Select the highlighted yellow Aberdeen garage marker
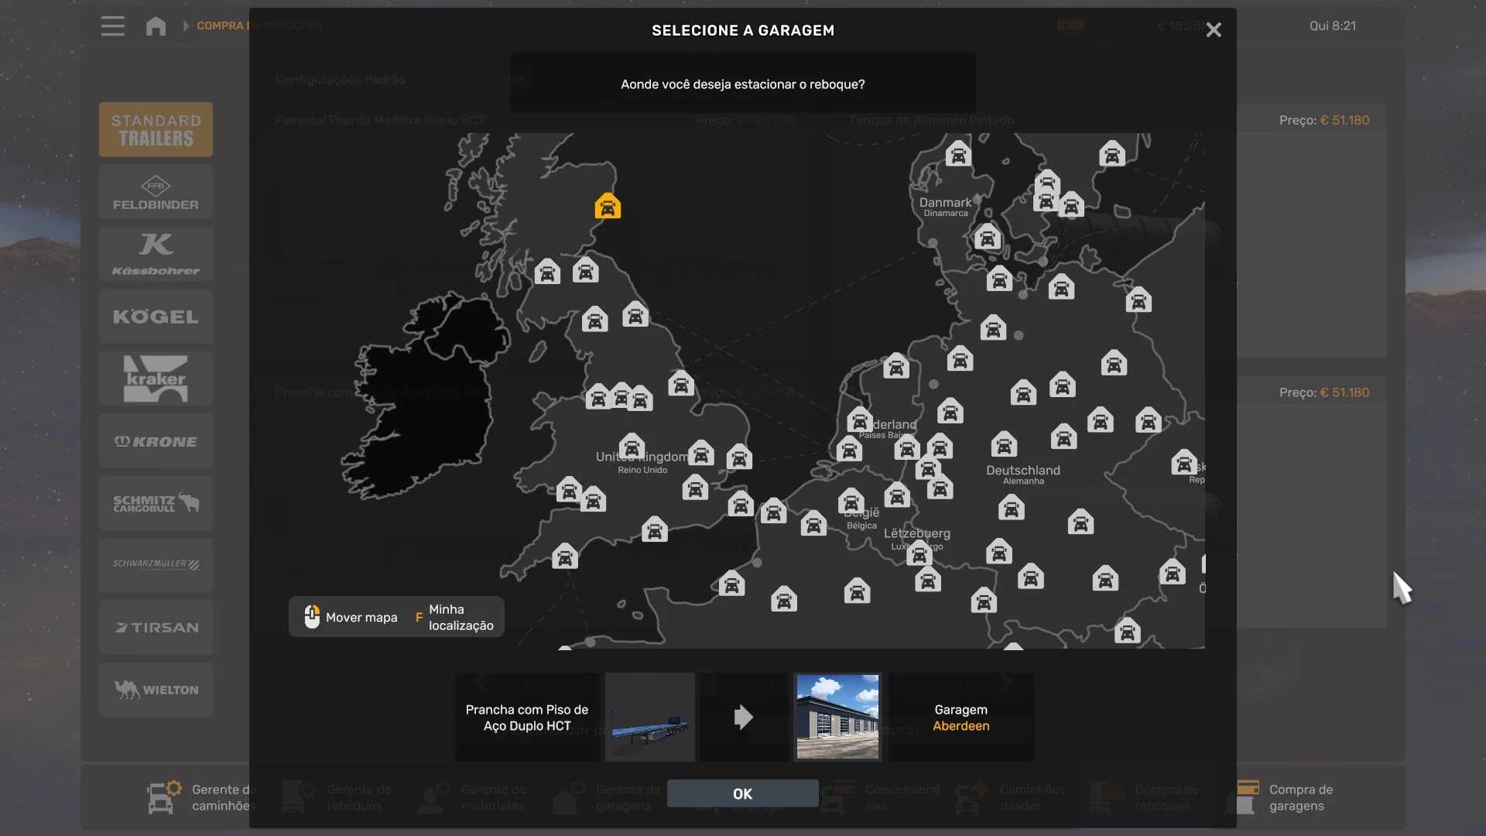The height and width of the screenshot is (836, 1486). pos(608,207)
